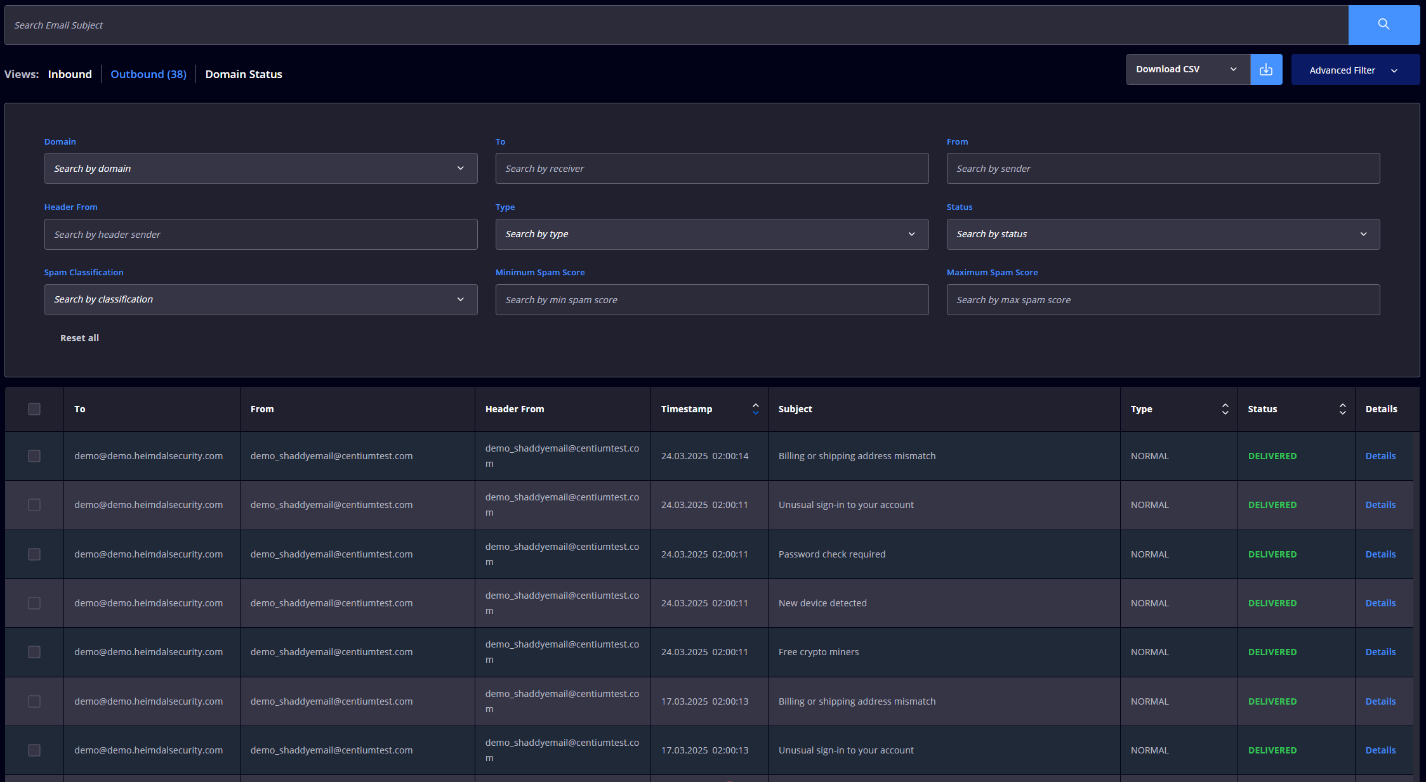Open the Download CSV dropdown
The width and height of the screenshot is (1426, 782).
tap(1188, 70)
